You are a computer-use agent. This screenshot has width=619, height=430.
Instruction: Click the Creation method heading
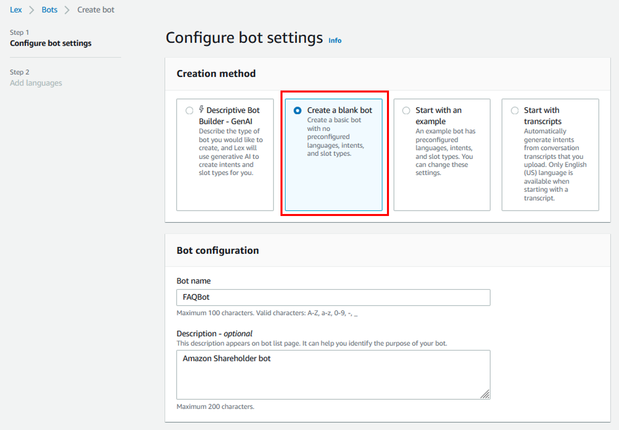[216, 73]
